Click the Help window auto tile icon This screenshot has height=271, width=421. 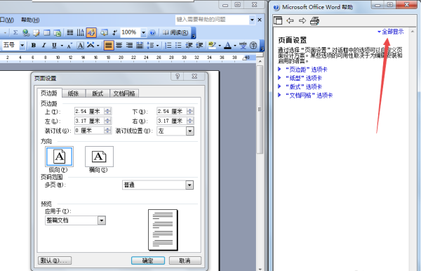click(x=278, y=20)
